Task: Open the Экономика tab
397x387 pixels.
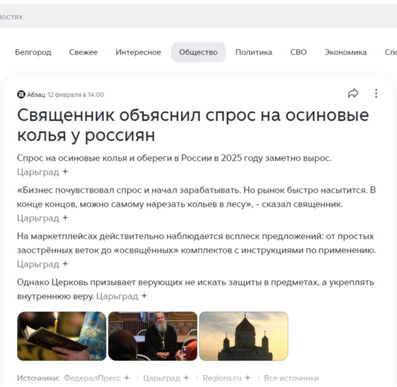Action: (345, 52)
